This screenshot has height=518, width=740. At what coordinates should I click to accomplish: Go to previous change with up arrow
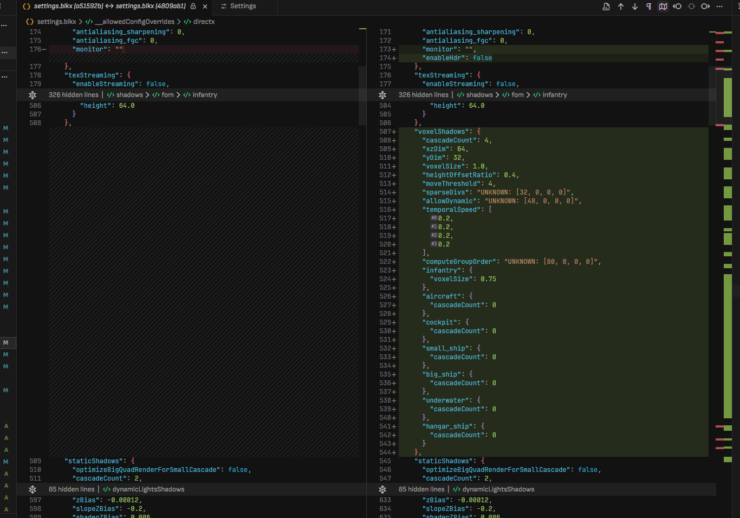point(621,7)
